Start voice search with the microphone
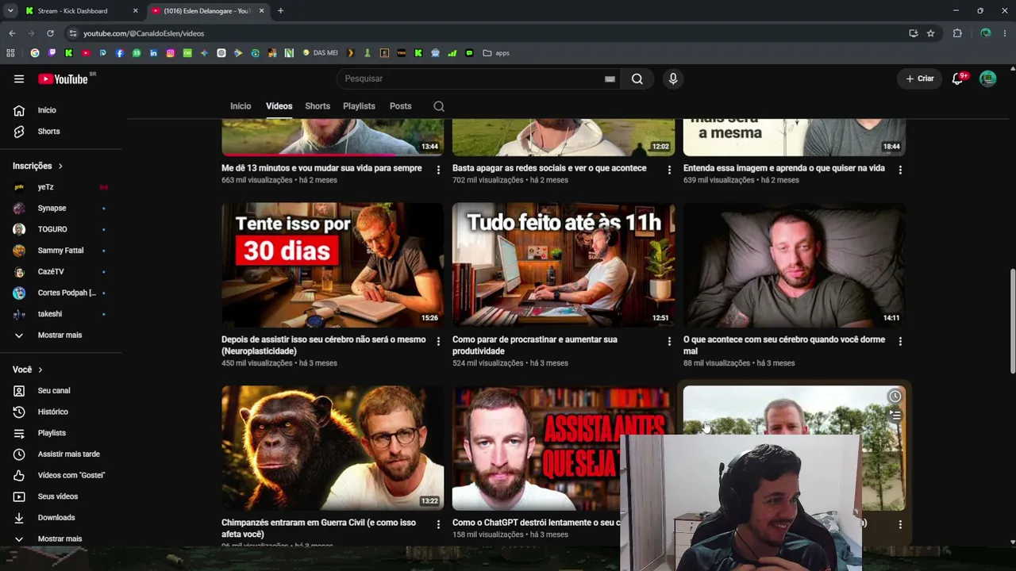 click(673, 79)
